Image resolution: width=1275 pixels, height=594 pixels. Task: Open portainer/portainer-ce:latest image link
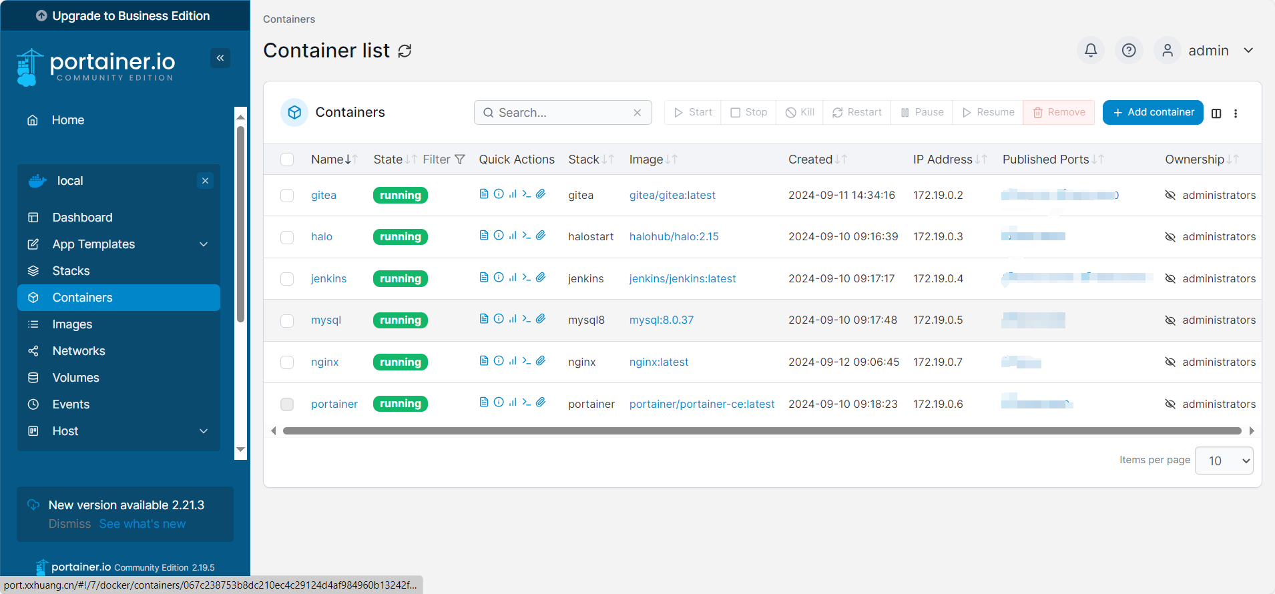(702, 404)
